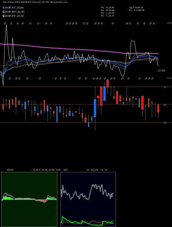
Task: Click the Tops marker label
Action: (169, 23)
